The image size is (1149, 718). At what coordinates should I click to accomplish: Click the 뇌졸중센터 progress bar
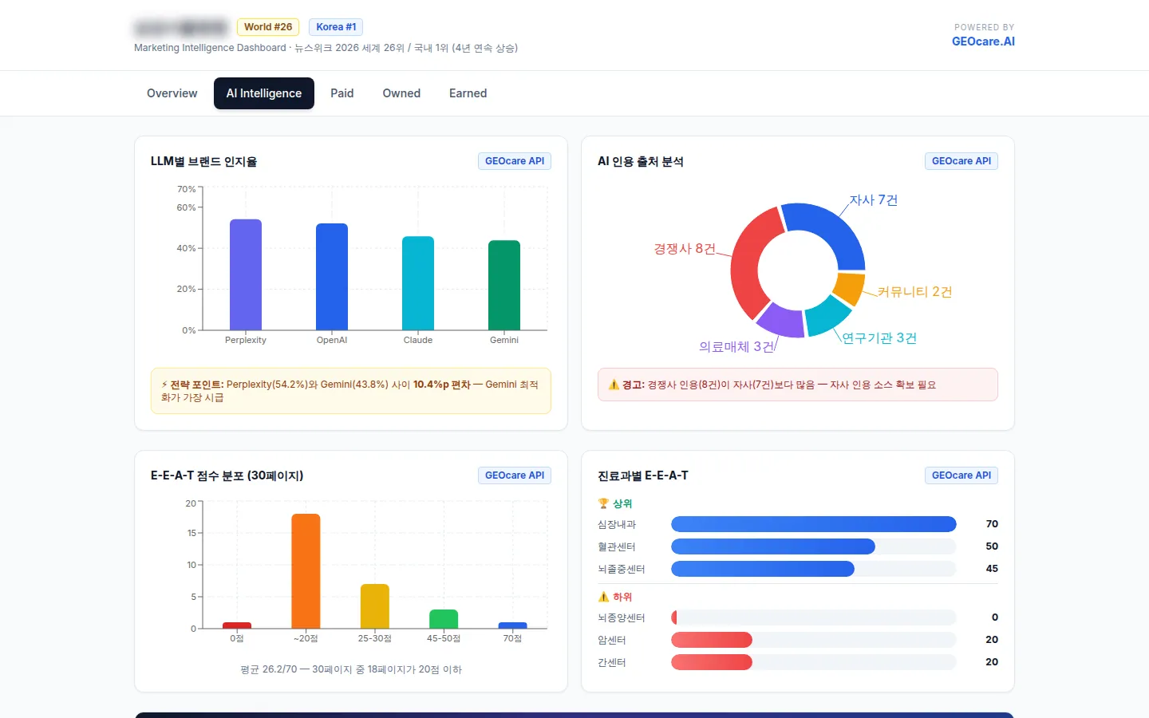tap(813, 569)
